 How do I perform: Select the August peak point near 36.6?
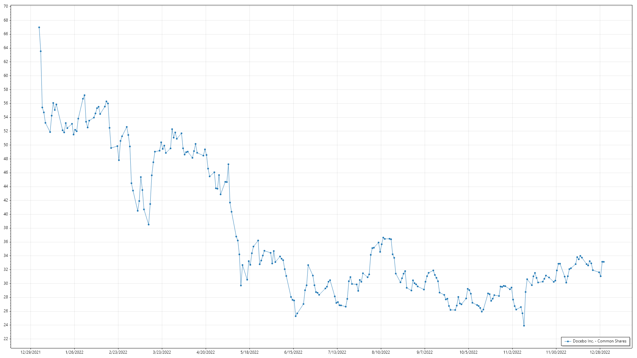[x=383, y=238]
